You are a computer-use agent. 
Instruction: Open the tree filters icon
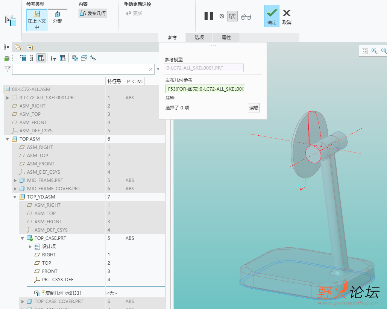click(x=53, y=58)
